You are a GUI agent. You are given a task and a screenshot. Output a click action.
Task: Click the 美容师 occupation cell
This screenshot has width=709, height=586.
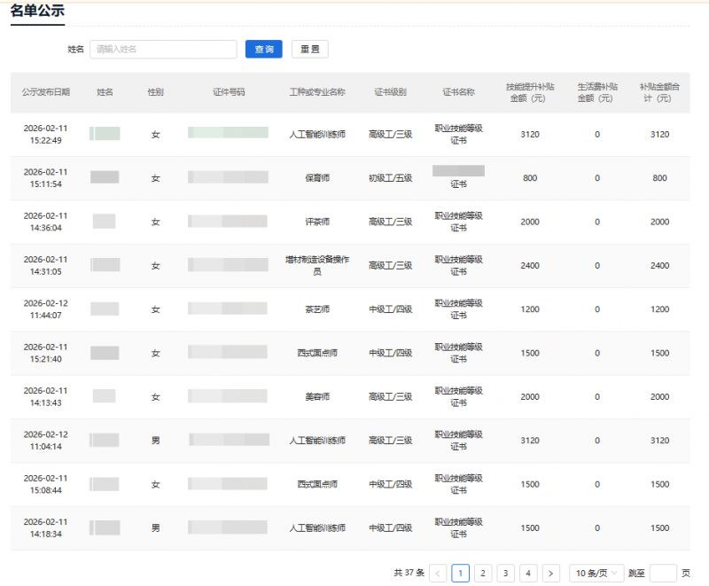[x=317, y=396]
